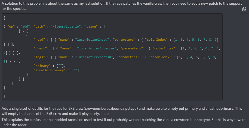Click the "head" key in code block
Image resolution: width=249 pixels, height=128 pixels.
coord(39,40)
